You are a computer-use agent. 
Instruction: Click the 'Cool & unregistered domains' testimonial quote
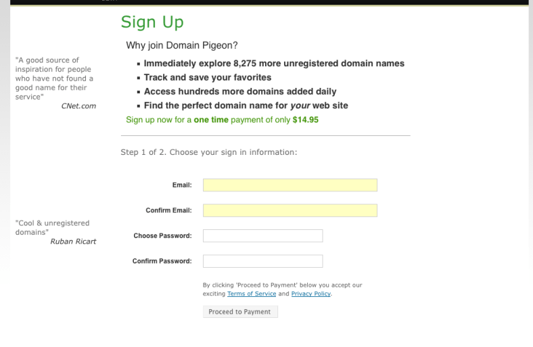(x=52, y=228)
